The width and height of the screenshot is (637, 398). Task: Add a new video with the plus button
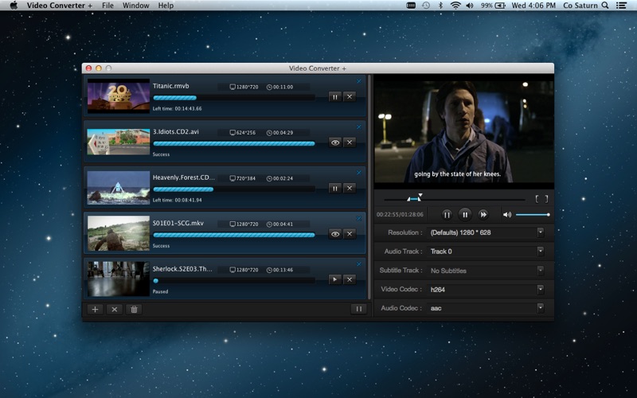95,310
